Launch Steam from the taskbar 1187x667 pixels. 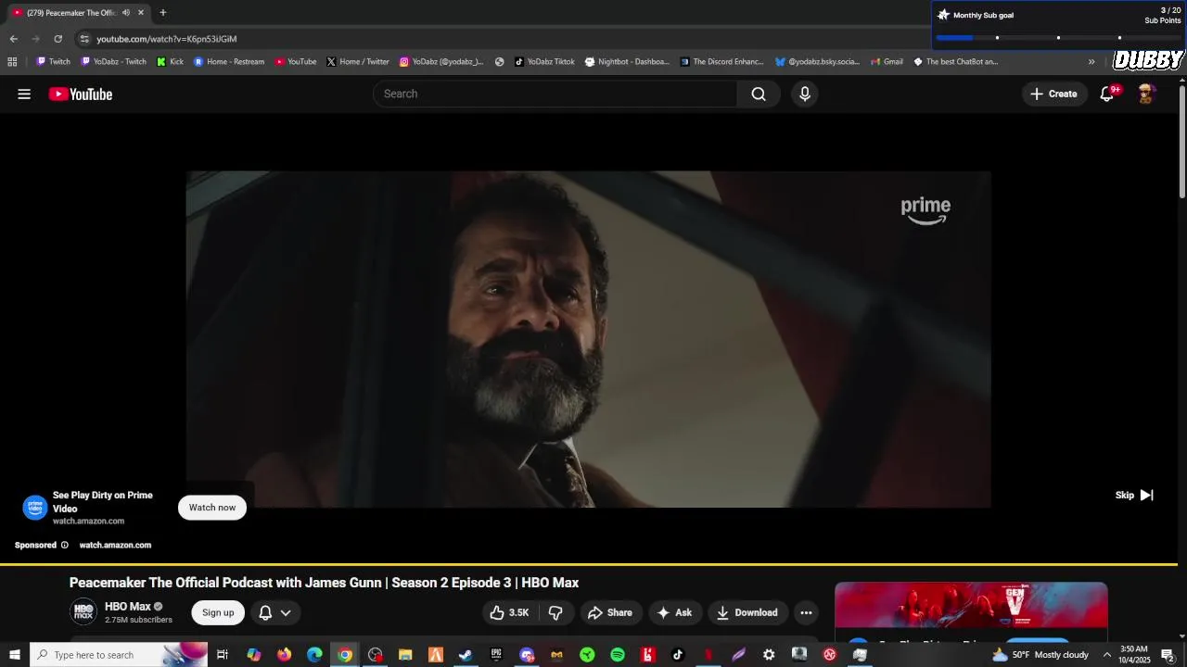(466, 655)
